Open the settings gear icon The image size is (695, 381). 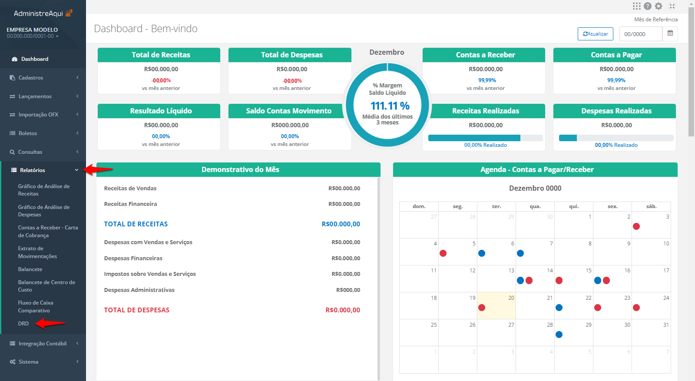[659, 6]
